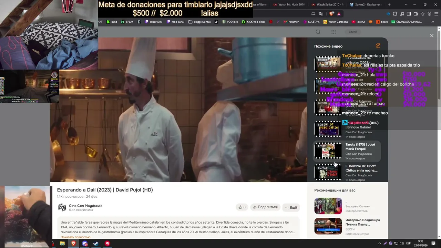Open the browser main hamburger menu
Image resolution: width=441 pixels, height=248 pixels.
[x=436, y=14]
